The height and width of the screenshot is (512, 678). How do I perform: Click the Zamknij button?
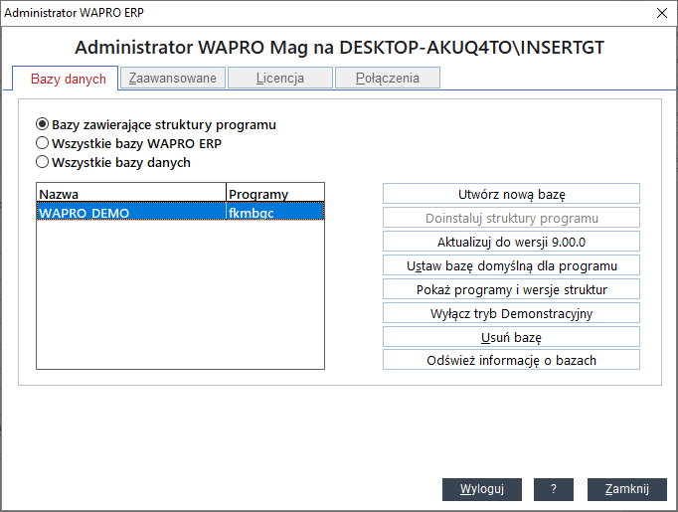click(627, 489)
